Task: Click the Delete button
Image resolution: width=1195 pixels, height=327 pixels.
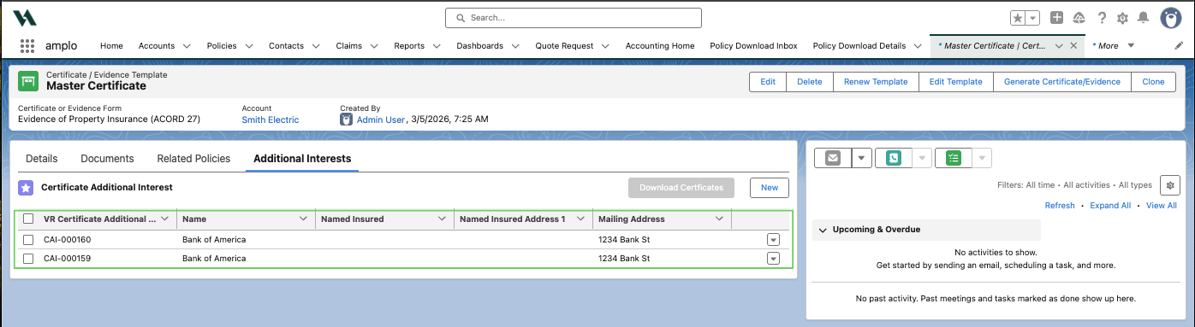Action: (809, 81)
